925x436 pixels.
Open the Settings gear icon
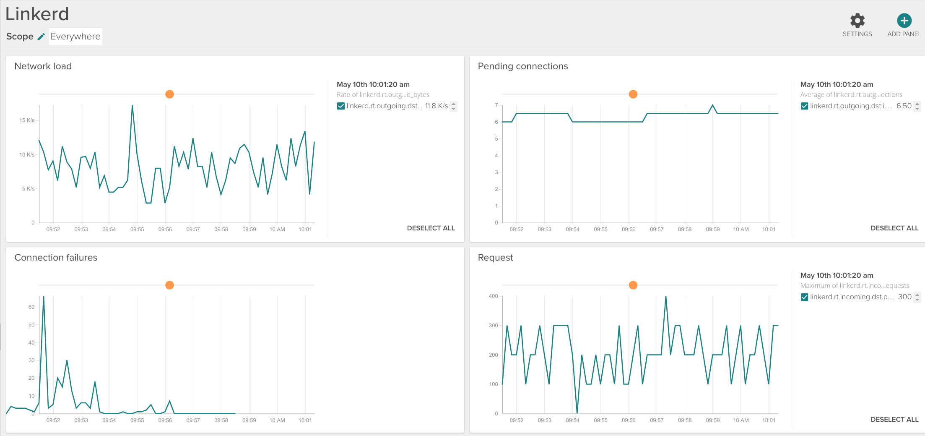(857, 21)
